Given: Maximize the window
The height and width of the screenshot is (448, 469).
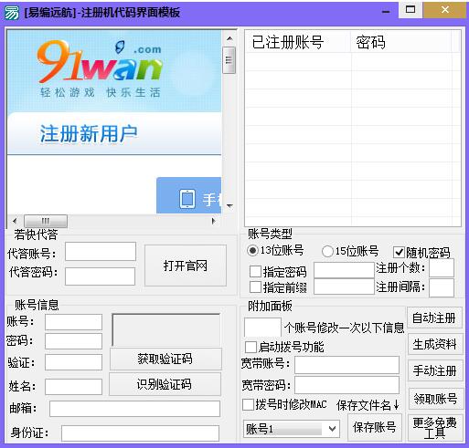Looking at the screenshot, I should coord(410,10).
